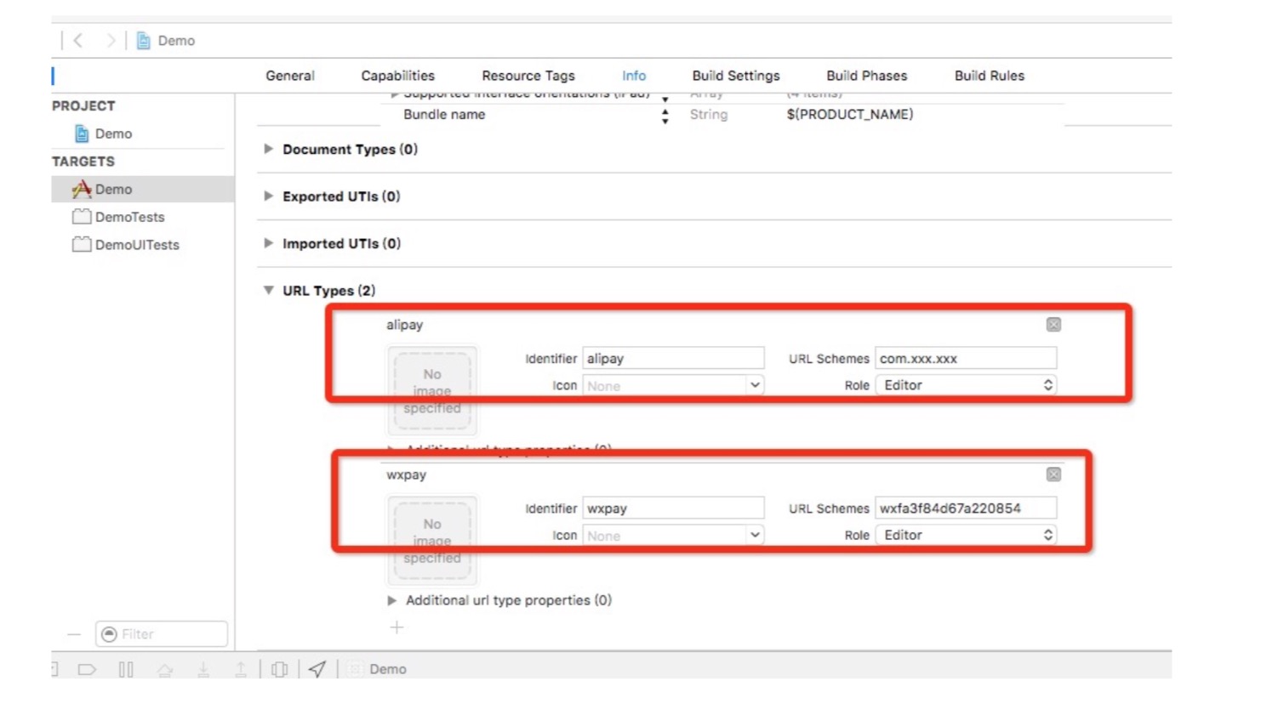1261x704 pixels.
Task: Expand the Exported UTIs section
Action: 269,196
